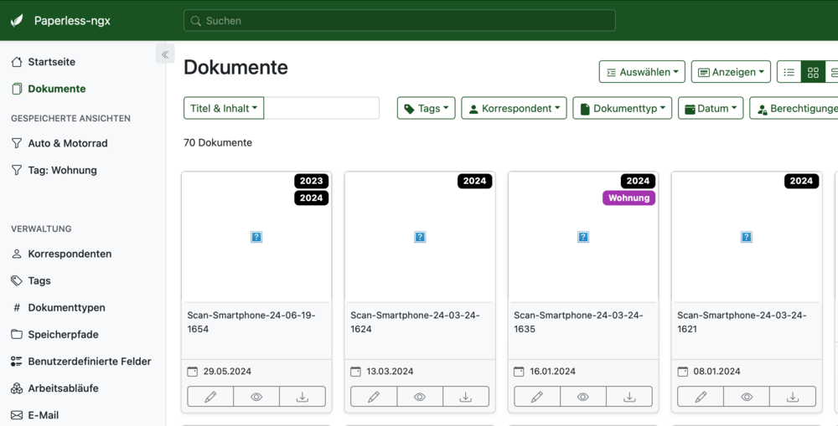Click the Paperless-ngx leaf logo
838x426 pixels.
click(17, 21)
